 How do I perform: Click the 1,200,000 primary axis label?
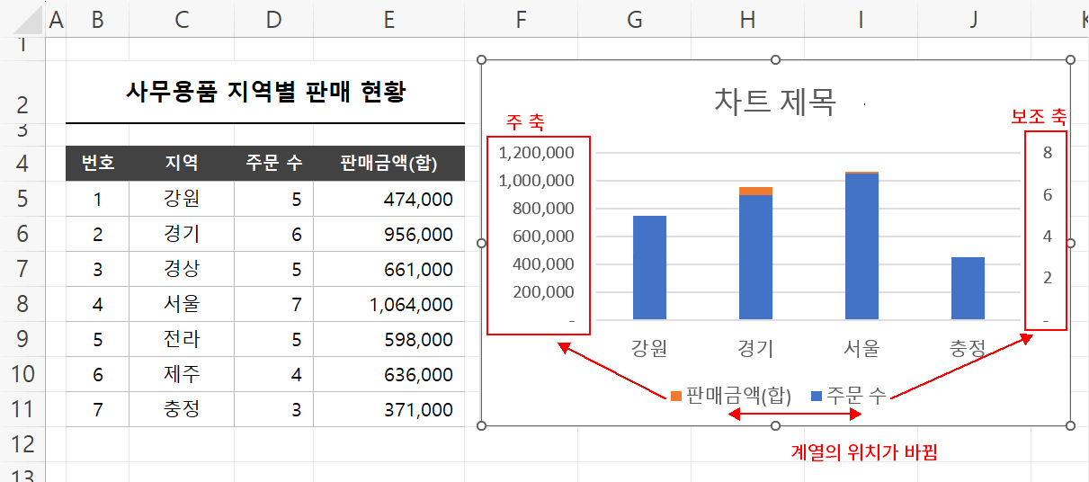536,153
